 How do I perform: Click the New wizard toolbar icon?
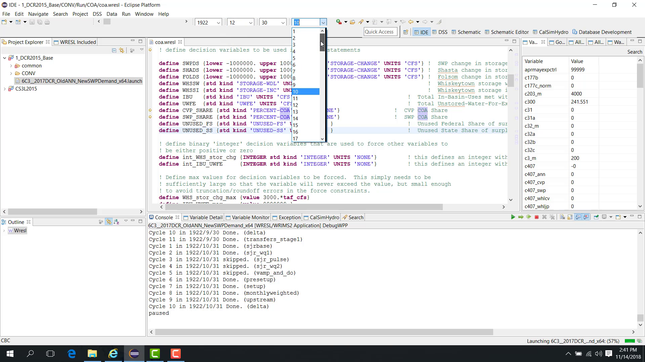point(4,22)
